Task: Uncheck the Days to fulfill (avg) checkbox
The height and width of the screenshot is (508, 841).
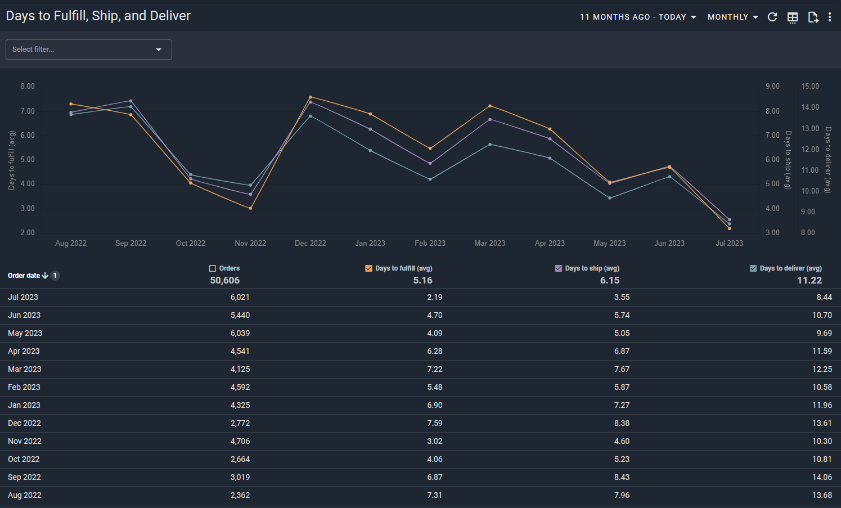Action: point(368,268)
